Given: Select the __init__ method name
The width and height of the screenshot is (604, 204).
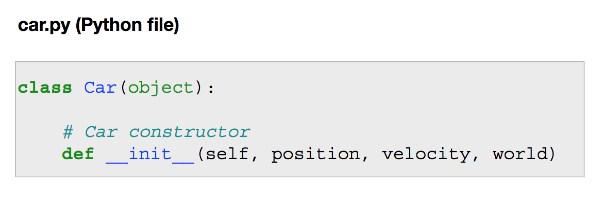Looking at the screenshot, I should [x=150, y=155].
